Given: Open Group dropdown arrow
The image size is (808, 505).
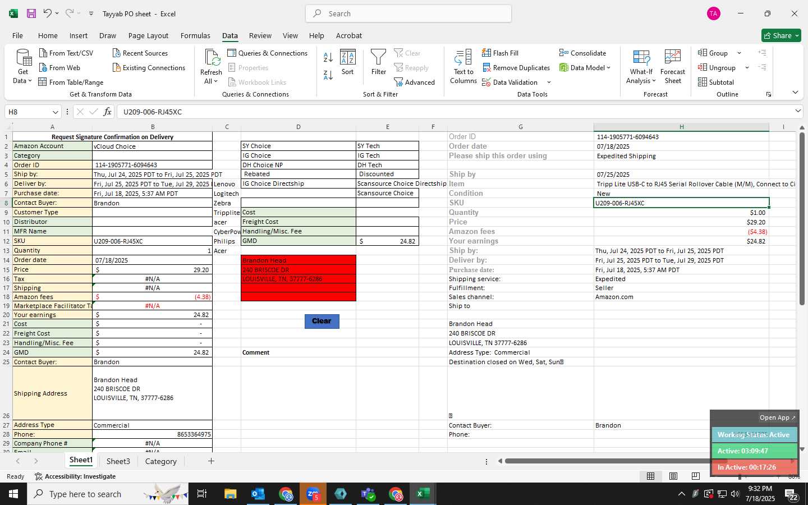Looking at the screenshot, I should [x=739, y=53].
